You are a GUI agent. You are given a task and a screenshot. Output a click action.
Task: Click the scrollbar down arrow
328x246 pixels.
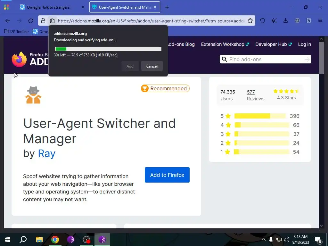[x=321, y=226]
